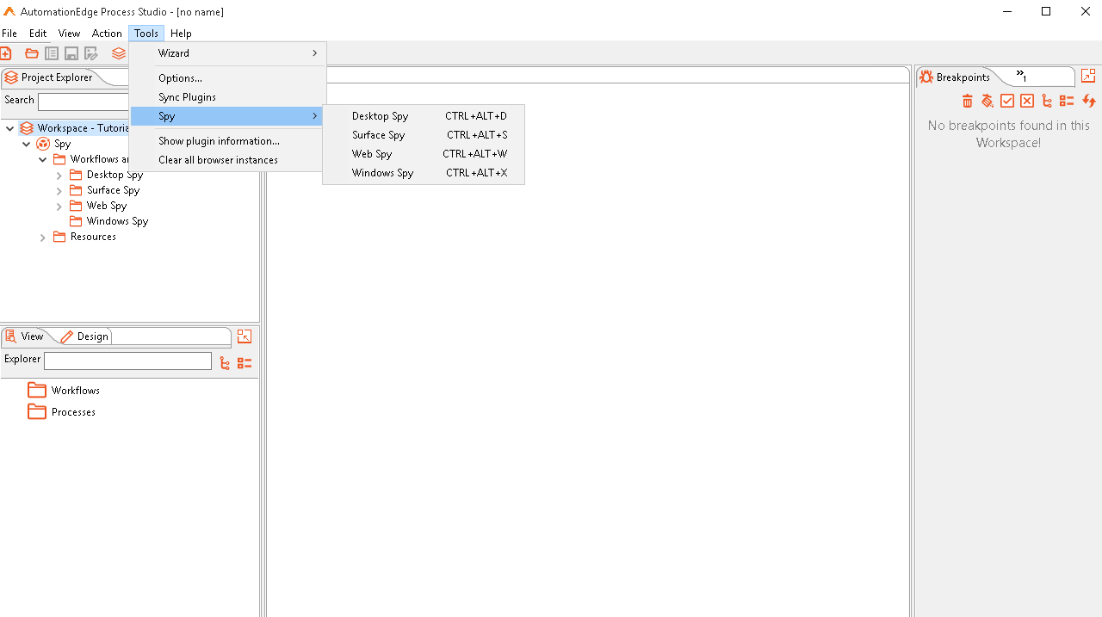Select the Breakpoints tab
This screenshot has width=1102, height=617.
(x=956, y=77)
